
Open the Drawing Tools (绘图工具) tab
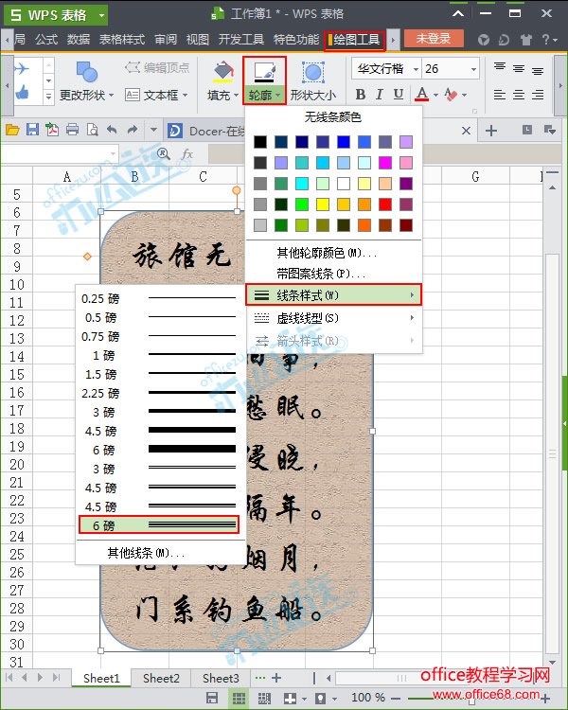point(355,40)
